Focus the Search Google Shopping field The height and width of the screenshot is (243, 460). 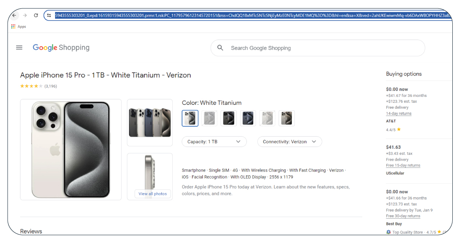[318, 48]
